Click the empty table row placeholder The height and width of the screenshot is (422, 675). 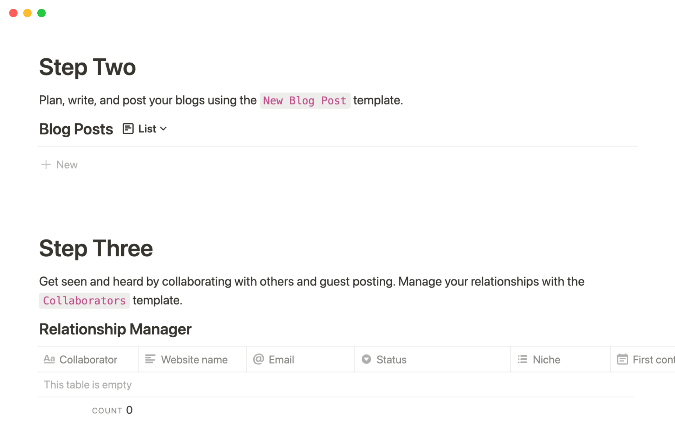[x=88, y=385]
